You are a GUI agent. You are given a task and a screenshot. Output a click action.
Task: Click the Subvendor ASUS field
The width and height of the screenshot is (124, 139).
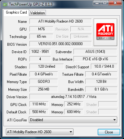(95, 52)
